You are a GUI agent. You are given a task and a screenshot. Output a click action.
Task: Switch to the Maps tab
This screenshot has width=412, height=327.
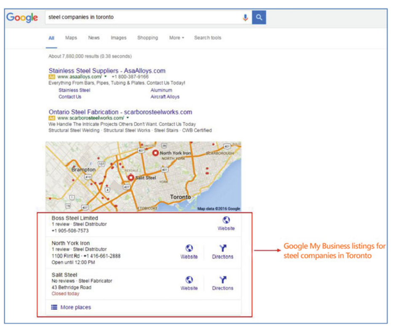(x=71, y=38)
